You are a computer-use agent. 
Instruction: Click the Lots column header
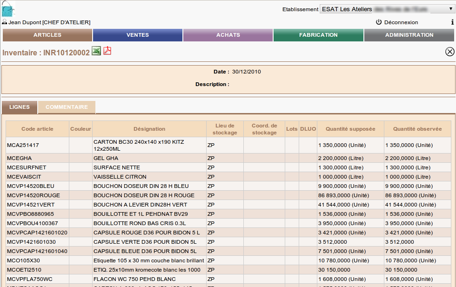coord(292,129)
